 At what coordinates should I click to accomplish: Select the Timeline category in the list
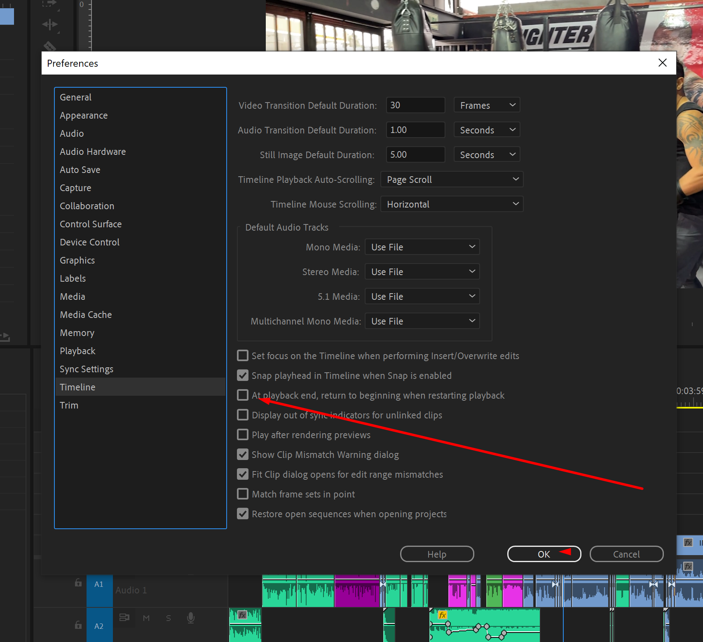[141, 387]
